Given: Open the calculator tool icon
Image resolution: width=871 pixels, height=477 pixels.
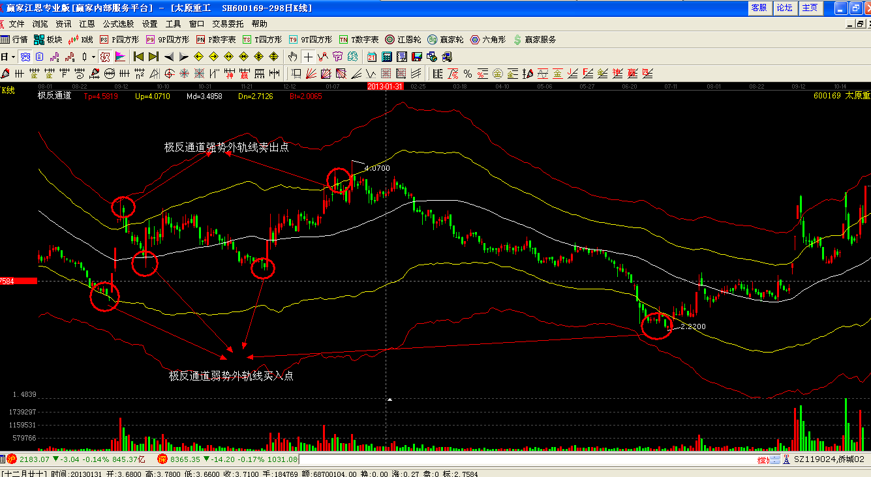Looking at the screenshot, I should (387, 57).
